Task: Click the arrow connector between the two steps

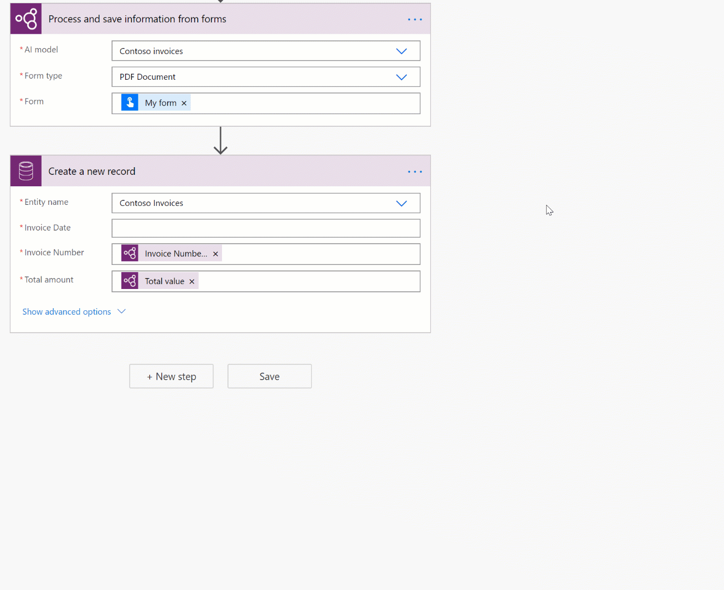Action: (220, 140)
